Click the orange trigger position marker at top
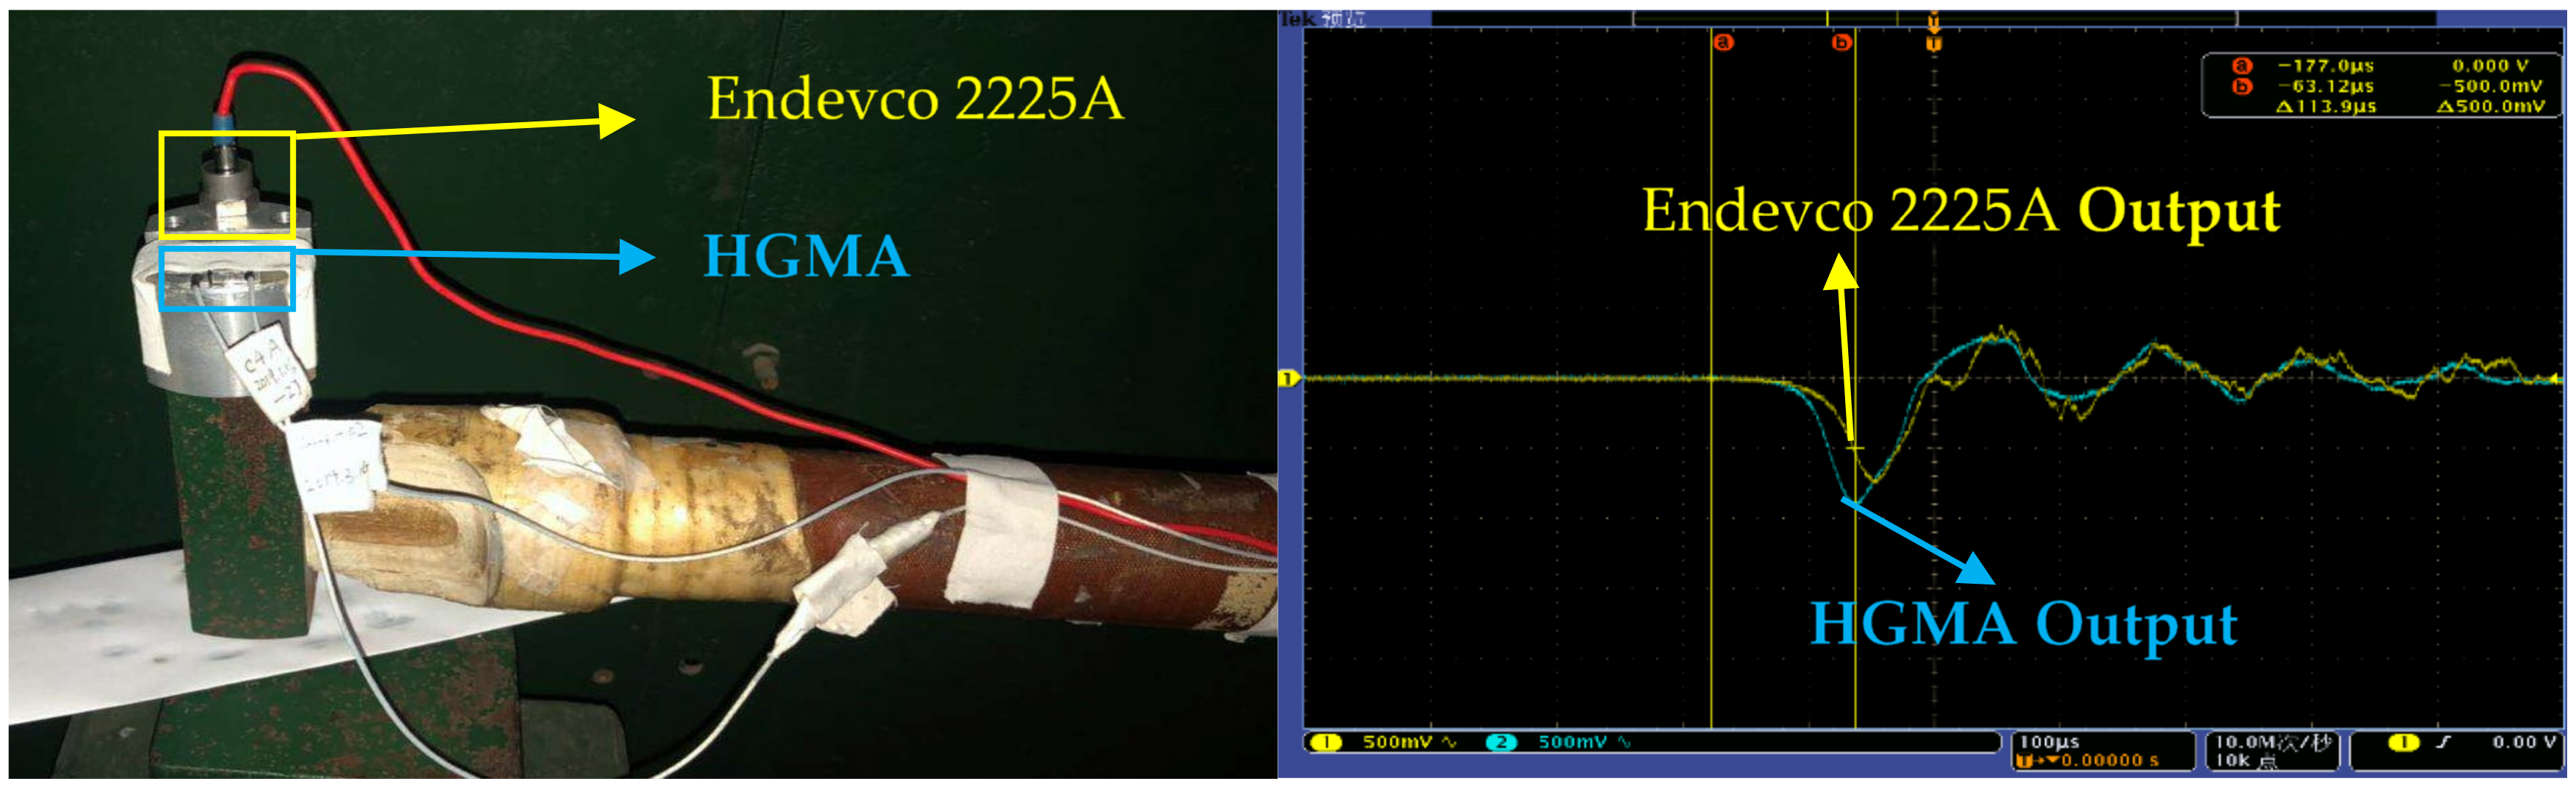Viewport: 2576px width, 787px height. pyautogui.click(x=1935, y=20)
